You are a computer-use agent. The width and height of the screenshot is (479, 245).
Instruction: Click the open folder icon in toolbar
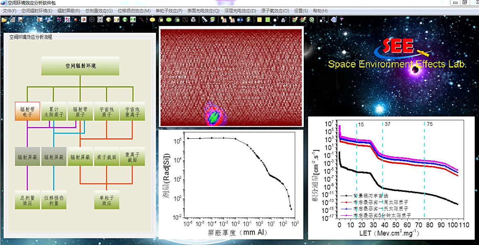point(4,19)
